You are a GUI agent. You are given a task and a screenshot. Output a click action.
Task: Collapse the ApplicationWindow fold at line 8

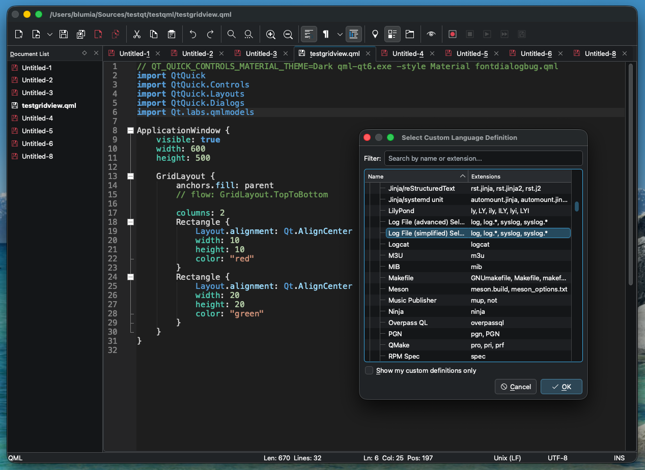(x=130, y=130)
